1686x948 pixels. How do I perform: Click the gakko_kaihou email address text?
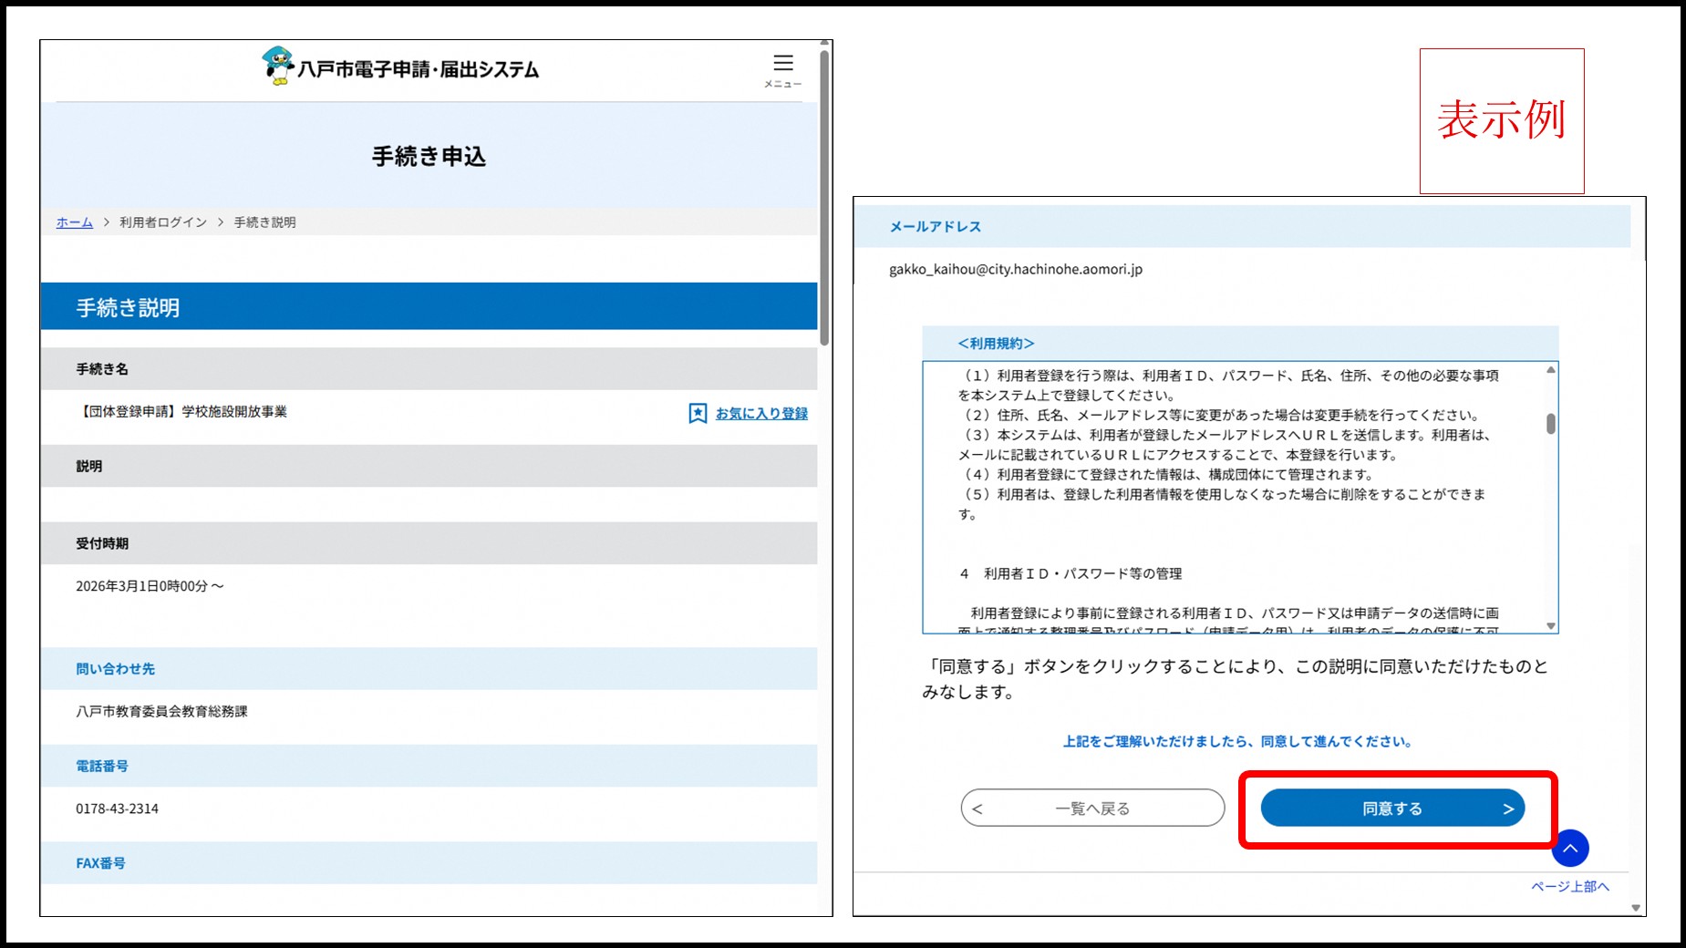pyautogui.click(x=1014, y=270)
